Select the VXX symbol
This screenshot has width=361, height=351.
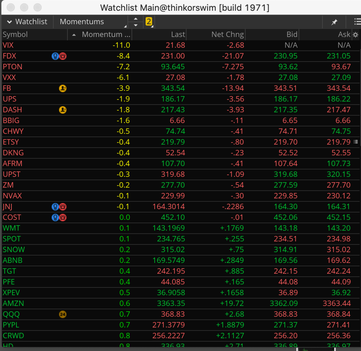(9, 77)
